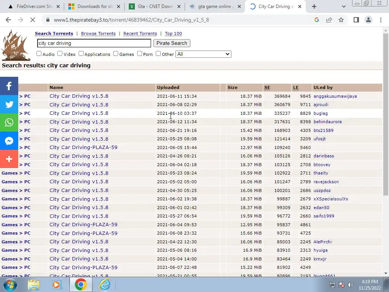Go back using browser back arrow
Screen dimensions: 389x292
click(8, 20)
